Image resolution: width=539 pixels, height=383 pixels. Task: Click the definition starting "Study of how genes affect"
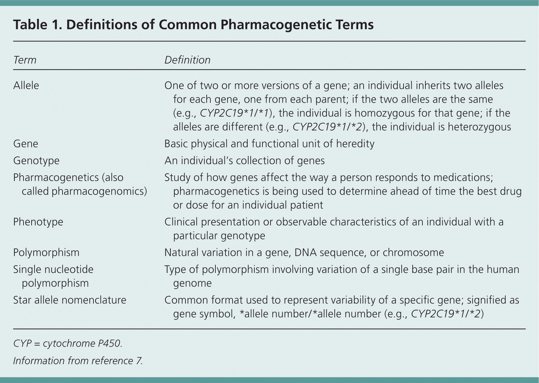tap(343, 191)
